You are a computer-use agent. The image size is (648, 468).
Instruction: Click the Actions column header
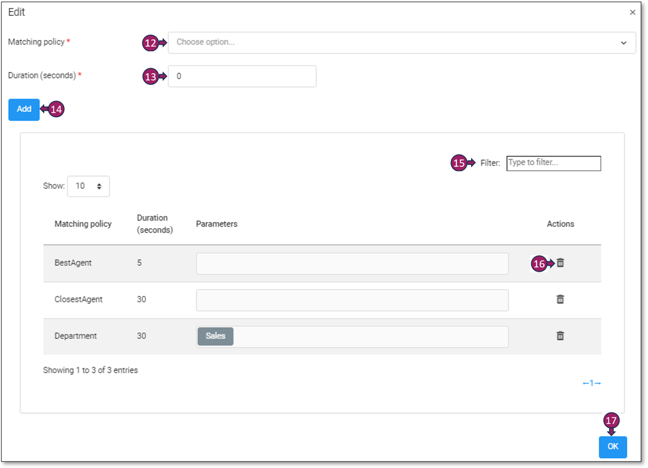pyautogui.click(x=560, y=224)
